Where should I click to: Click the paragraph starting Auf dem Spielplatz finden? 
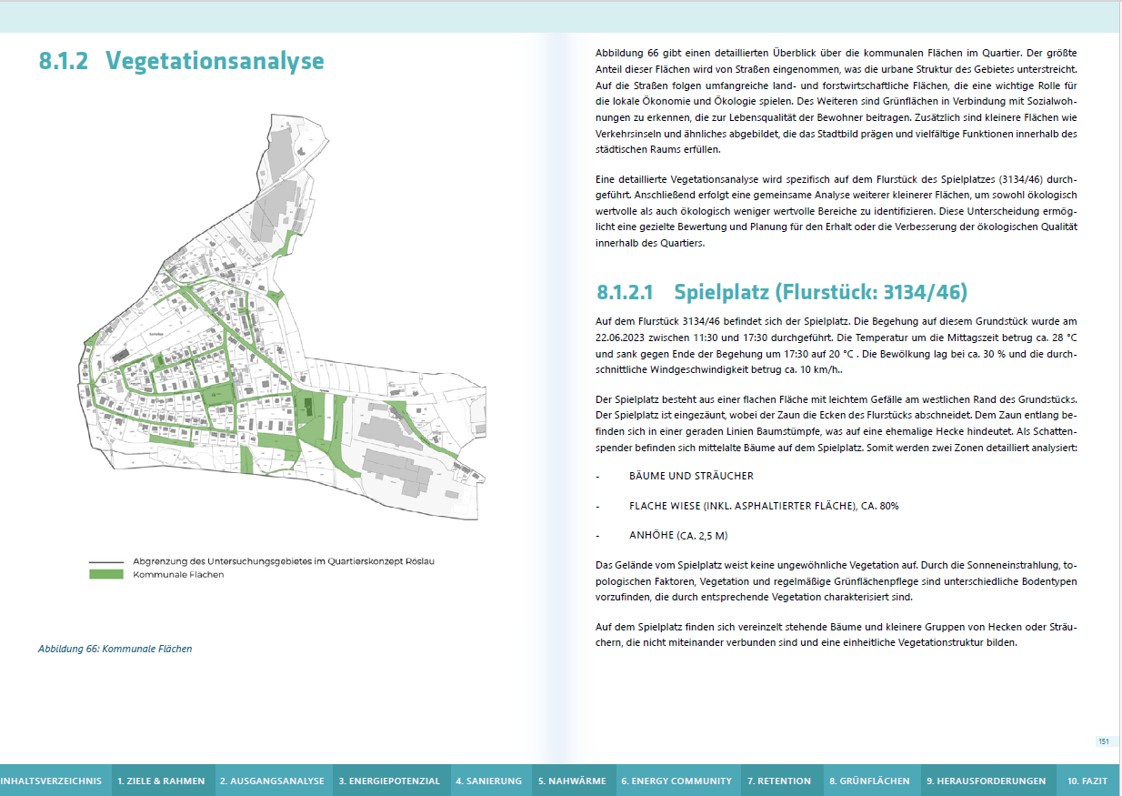[x=836, y=635]
